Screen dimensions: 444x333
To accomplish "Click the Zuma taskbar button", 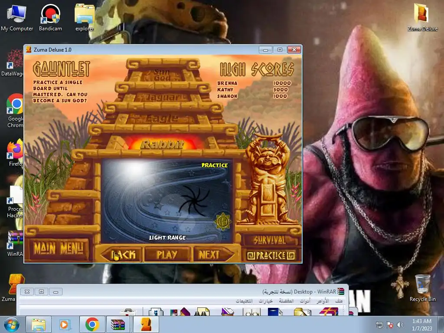I will 146,324.
